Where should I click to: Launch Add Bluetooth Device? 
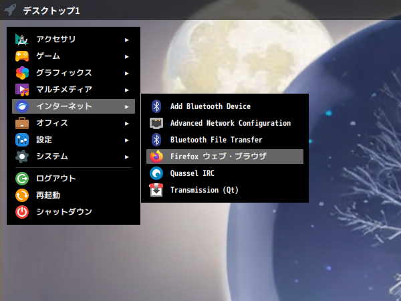point(225,106)
